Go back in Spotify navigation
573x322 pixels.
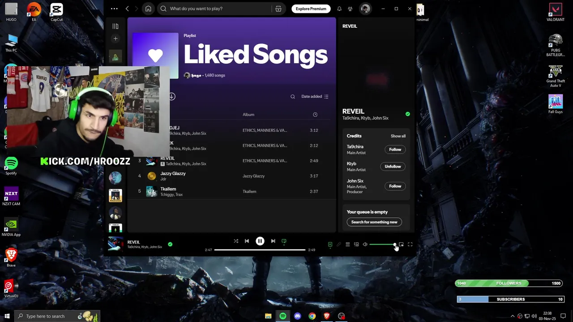(127, 8)
